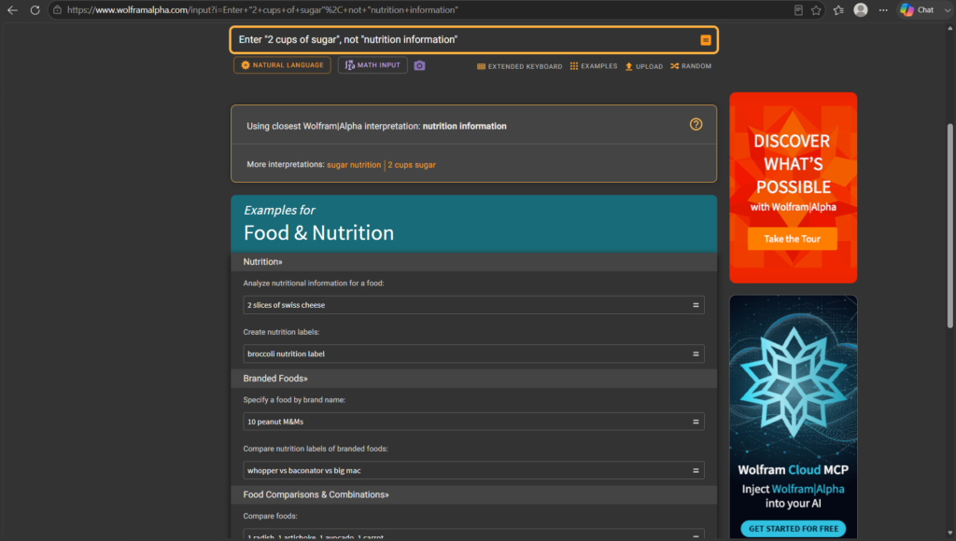The image size is (956, 541).
Task: Select the '10 peanut M&Ms' example
Action: tap(473, 421)
